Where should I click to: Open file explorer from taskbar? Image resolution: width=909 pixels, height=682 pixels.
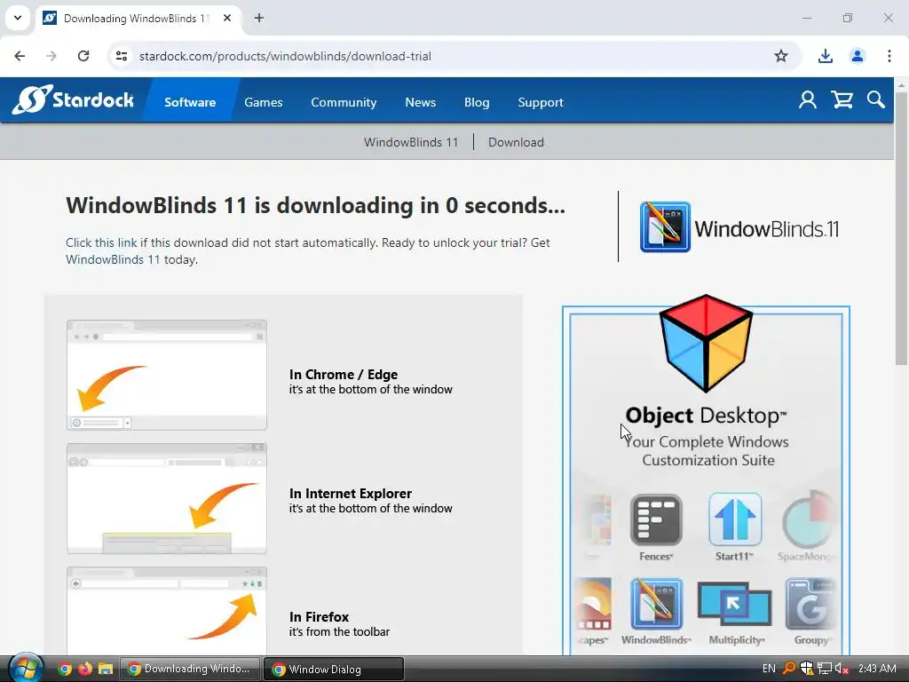pyautogui.click(x=105, y=669)
